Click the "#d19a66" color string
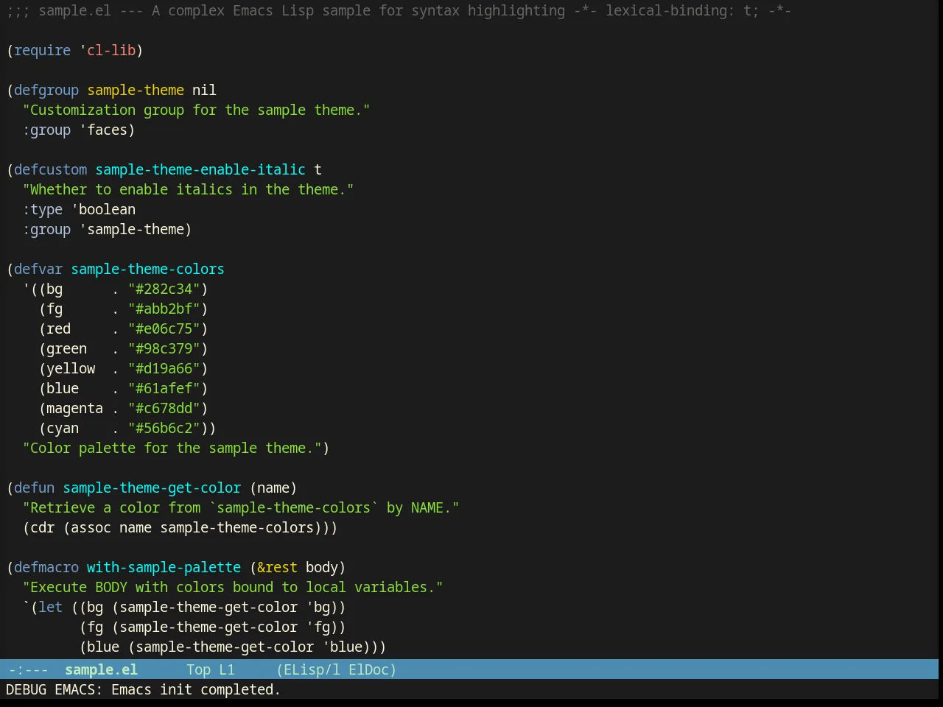Viewport: 943px width, 707px height. pos(164,368)
